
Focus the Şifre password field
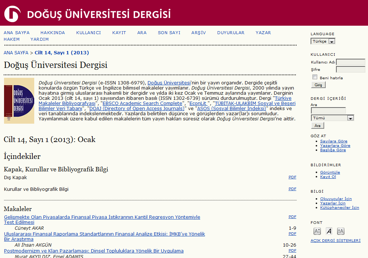click(351, 69)
